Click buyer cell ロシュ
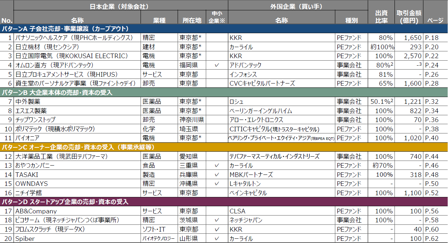448x243 pixels. 281,102
